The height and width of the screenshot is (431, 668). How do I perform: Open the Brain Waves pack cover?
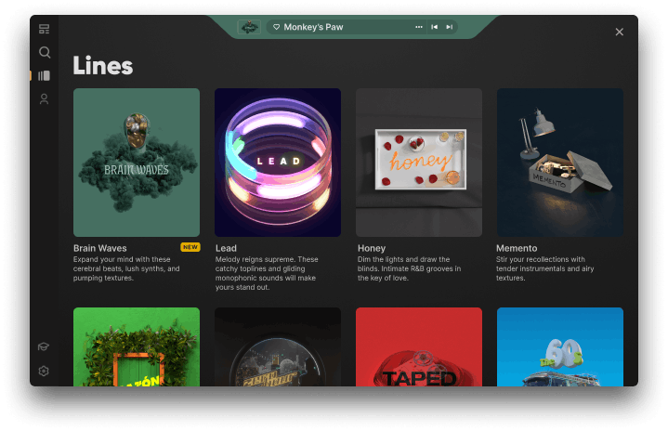pos(137,163)
